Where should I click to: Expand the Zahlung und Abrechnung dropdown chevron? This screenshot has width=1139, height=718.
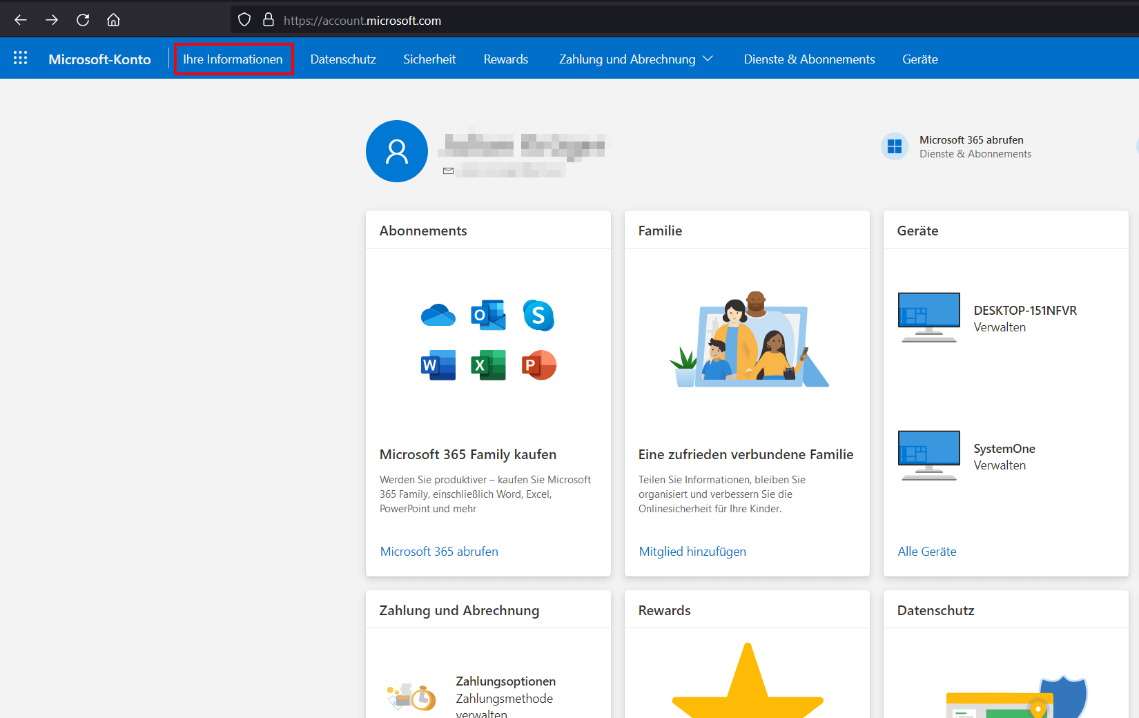[x=708, y=59]
